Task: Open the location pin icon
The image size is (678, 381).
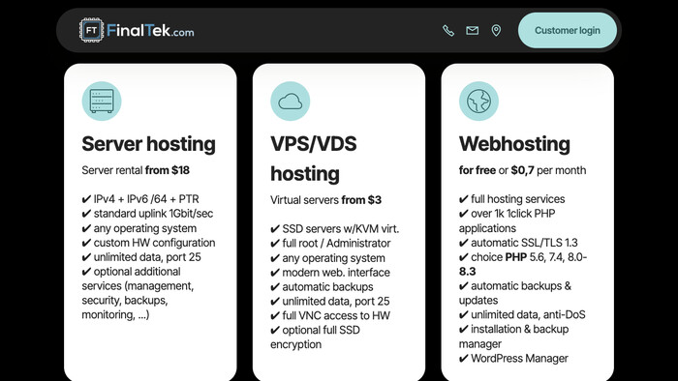Action: tap(496, 30)
